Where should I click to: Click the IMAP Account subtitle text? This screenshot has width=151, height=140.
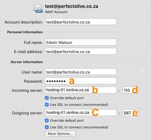tap(56, 12)
